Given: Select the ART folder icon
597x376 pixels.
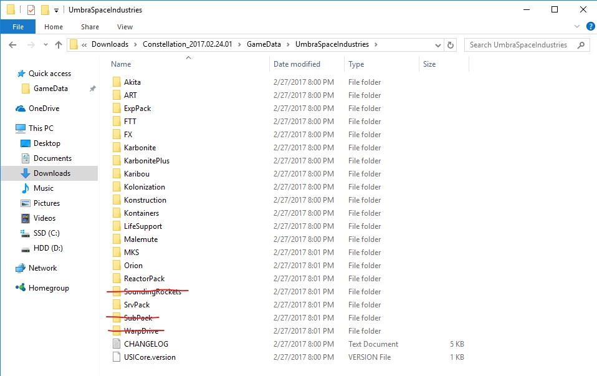Looking at the screenshot, I should [x=117, y=95].
